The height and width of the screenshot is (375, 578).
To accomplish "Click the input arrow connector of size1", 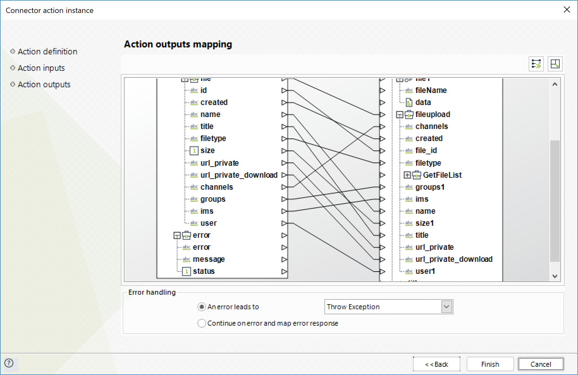I will tap(382, 223).
